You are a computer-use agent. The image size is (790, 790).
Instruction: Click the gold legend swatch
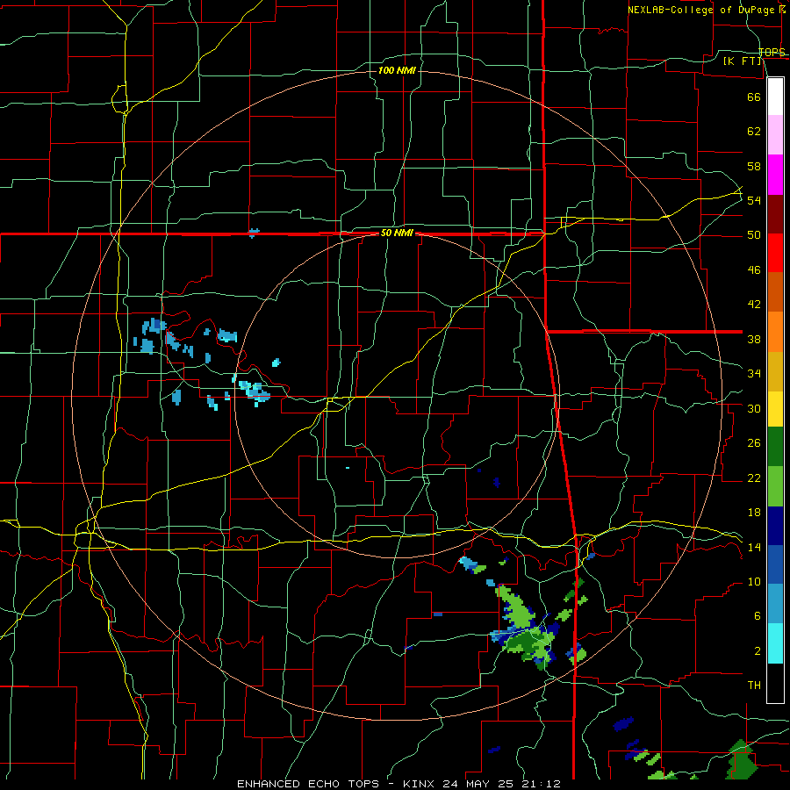775,371
